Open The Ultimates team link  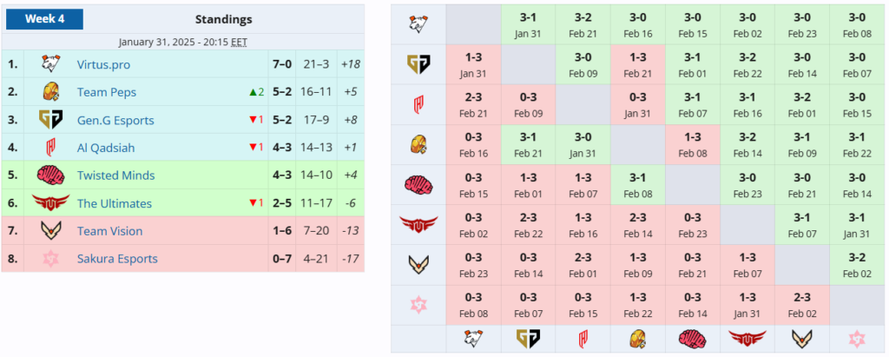tap(115, 203)
